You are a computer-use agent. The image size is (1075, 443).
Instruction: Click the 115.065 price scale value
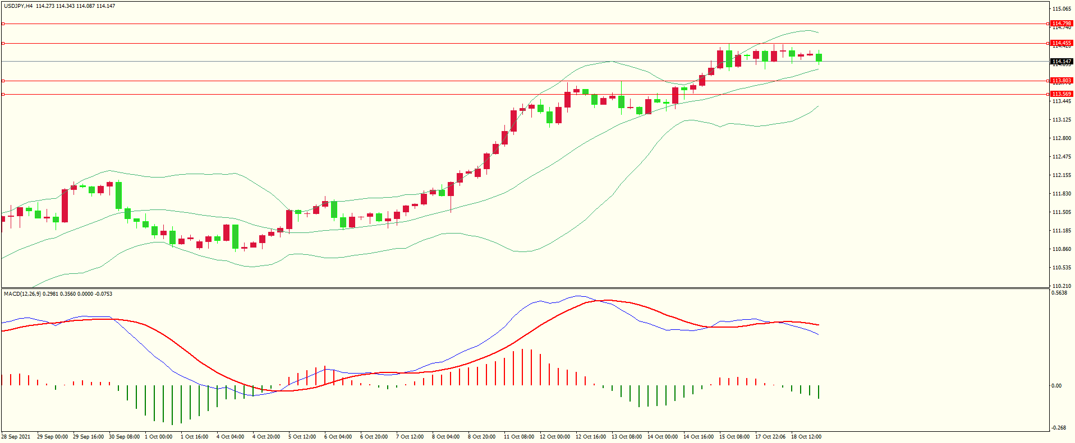[1062, 9]
